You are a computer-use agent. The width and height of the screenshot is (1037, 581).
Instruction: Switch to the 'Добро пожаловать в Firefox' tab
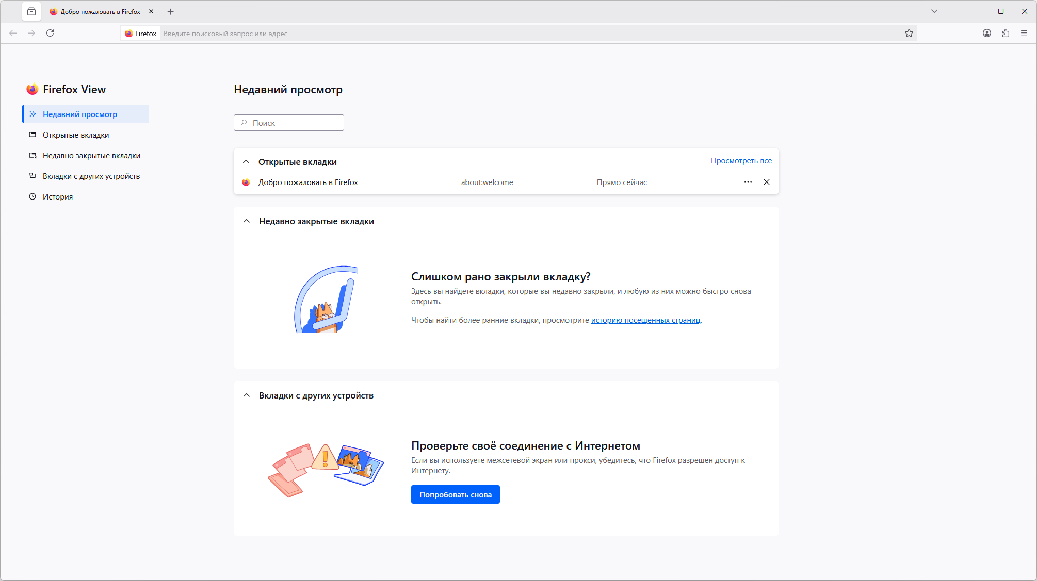click(101, 11)
